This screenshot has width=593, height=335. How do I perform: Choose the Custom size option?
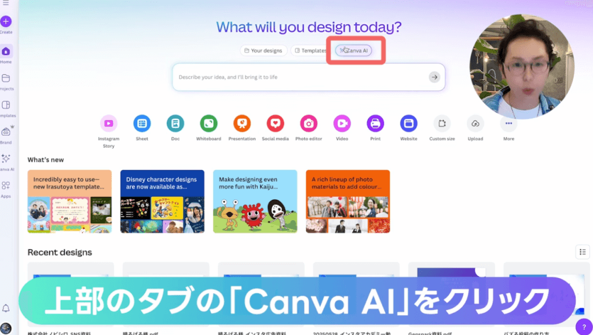[x=442, y=123]
